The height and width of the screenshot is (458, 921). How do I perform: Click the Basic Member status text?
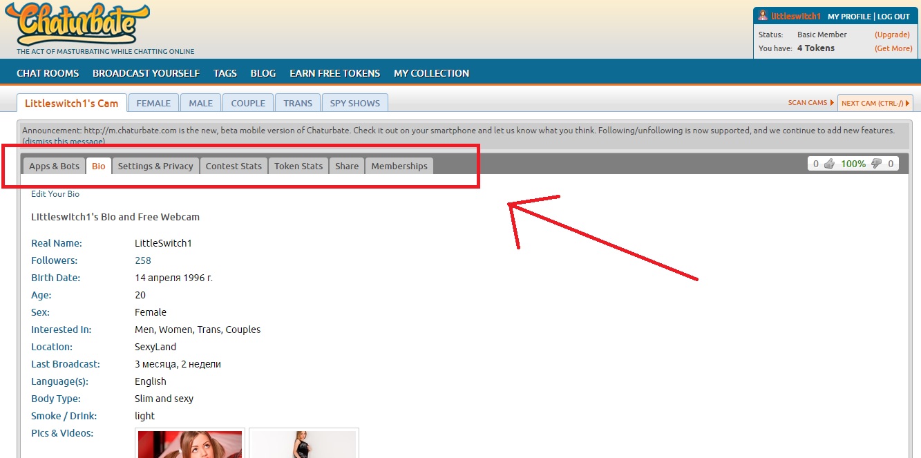822,35
